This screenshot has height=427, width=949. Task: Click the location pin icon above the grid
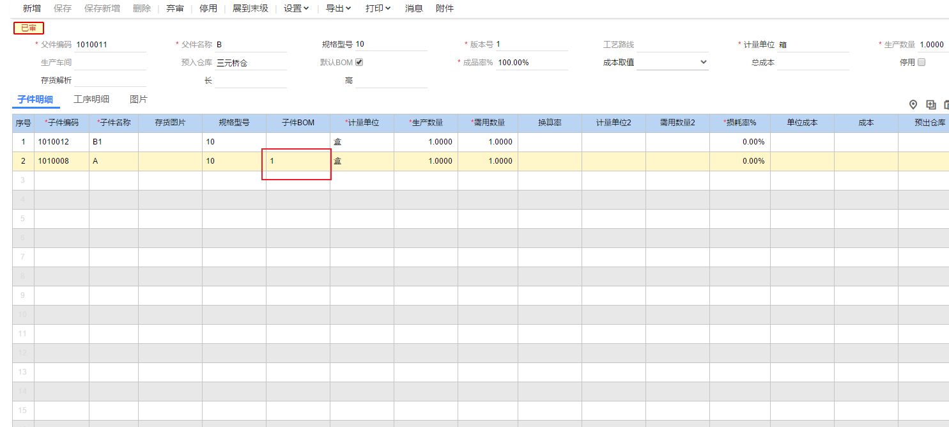[913, 105]
